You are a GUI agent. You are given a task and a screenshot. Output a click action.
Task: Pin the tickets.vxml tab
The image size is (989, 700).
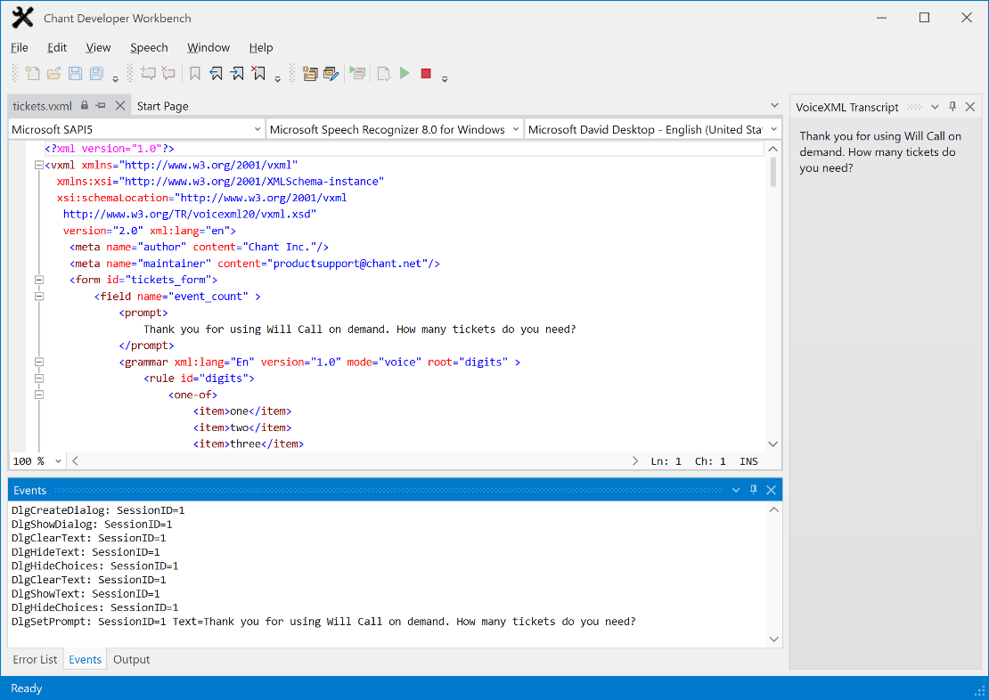(101, 105)
